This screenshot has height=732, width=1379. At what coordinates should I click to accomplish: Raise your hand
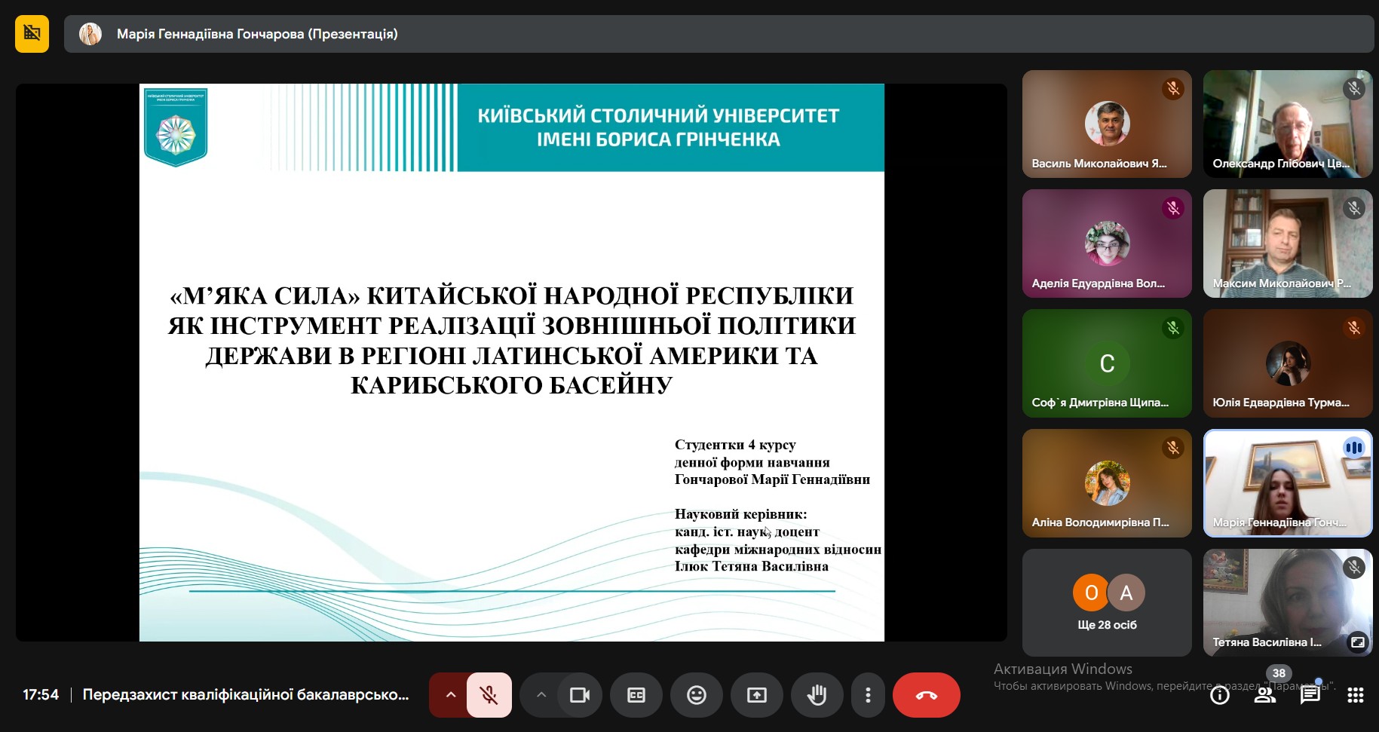817,694
